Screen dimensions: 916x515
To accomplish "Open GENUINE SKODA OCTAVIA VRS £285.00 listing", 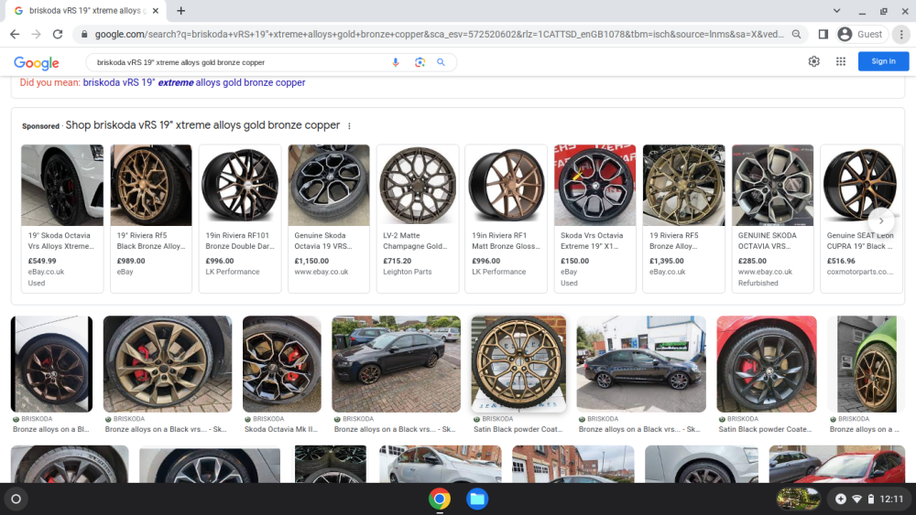I will point(773,219).
